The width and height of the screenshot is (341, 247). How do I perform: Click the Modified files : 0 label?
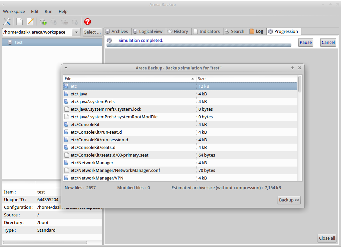[134, 187]
